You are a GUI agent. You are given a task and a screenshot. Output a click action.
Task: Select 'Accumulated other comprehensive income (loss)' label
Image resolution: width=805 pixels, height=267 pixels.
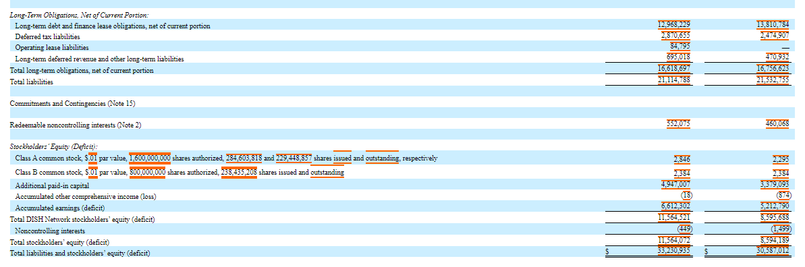[86, 197]
